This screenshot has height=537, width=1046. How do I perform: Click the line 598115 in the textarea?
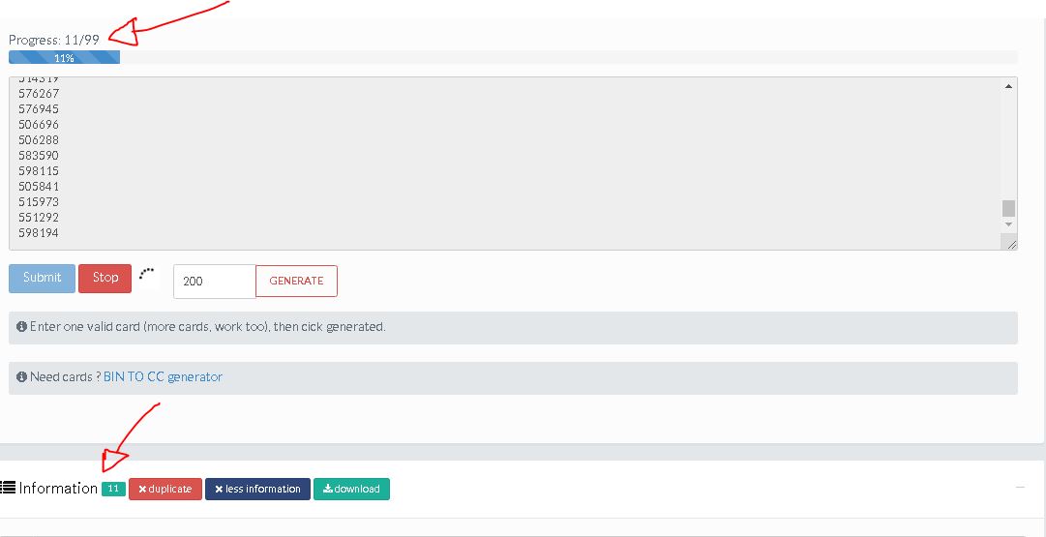39,170
